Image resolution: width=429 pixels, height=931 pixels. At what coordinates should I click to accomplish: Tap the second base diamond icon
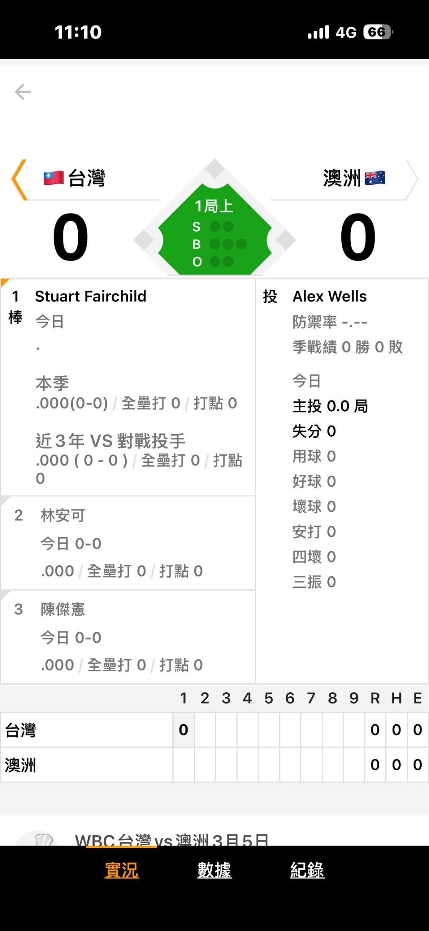pyautogui.click(x=215, y=169)
